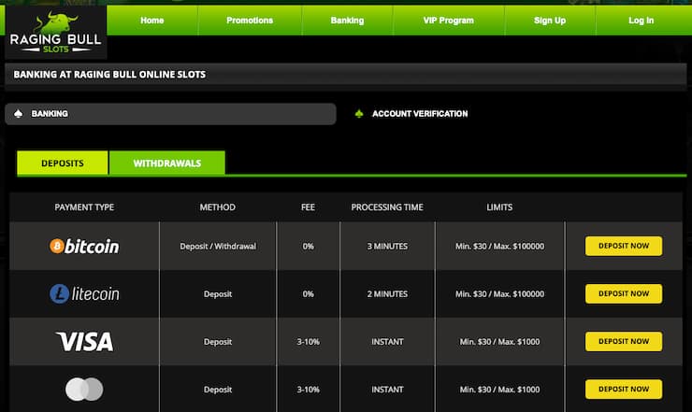Click the Visa payment logo

coord(84,342)
